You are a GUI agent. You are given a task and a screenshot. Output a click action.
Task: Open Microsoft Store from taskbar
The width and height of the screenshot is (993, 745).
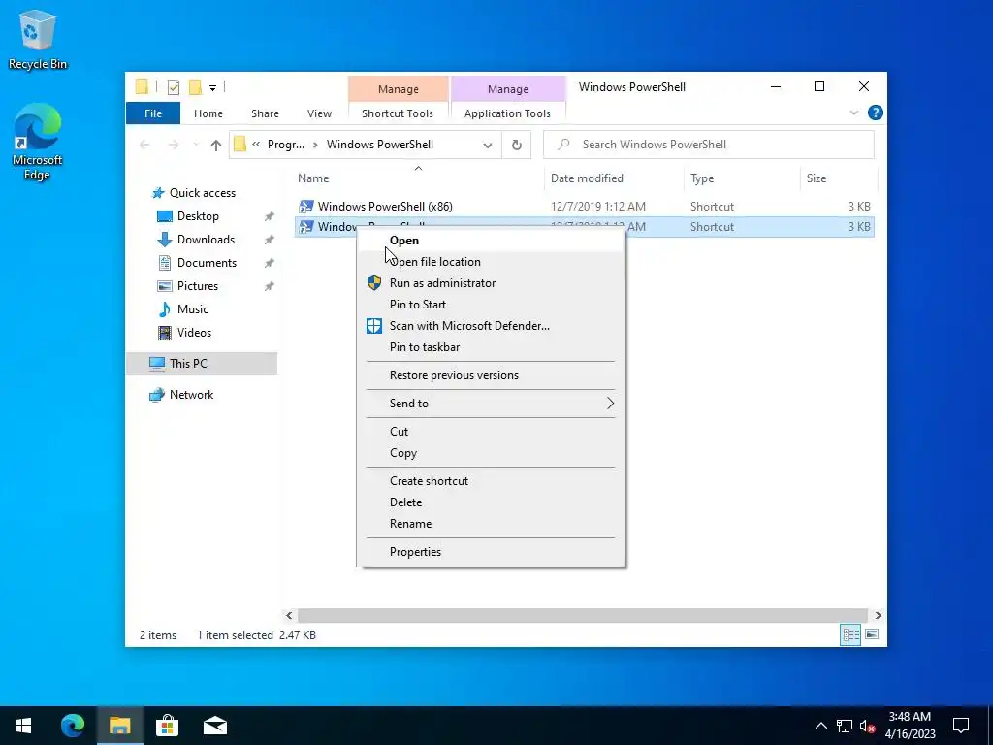coord(167,726)
